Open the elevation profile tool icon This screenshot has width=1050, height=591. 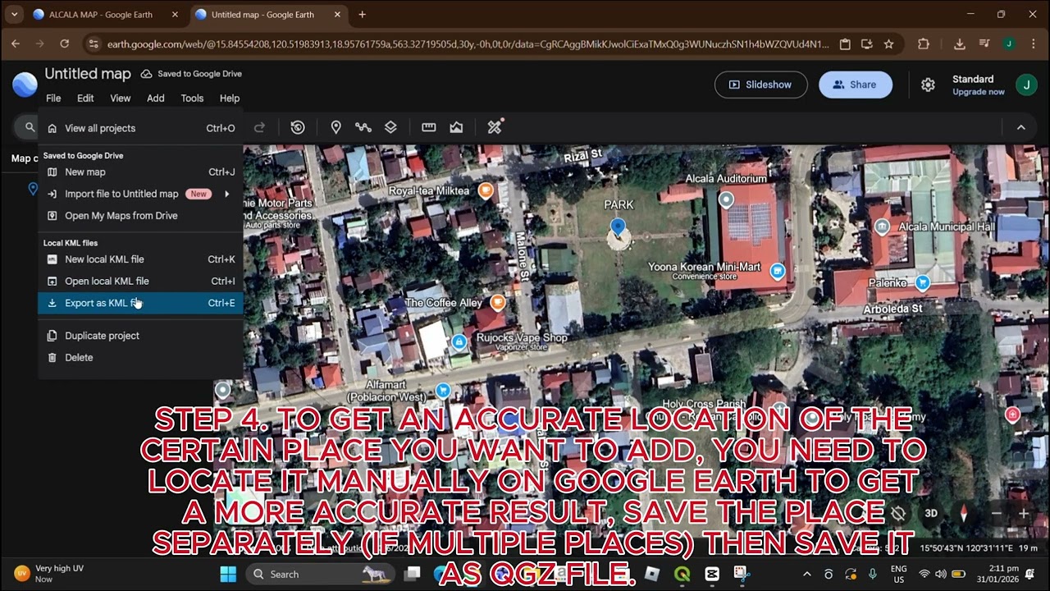456,127
